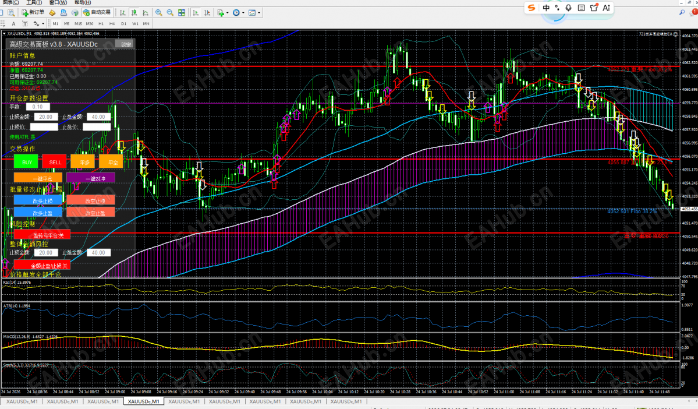This screenshot has height=409, width=698.
Task: Click the Sogou Ai assistant icon
Action: 606,8
